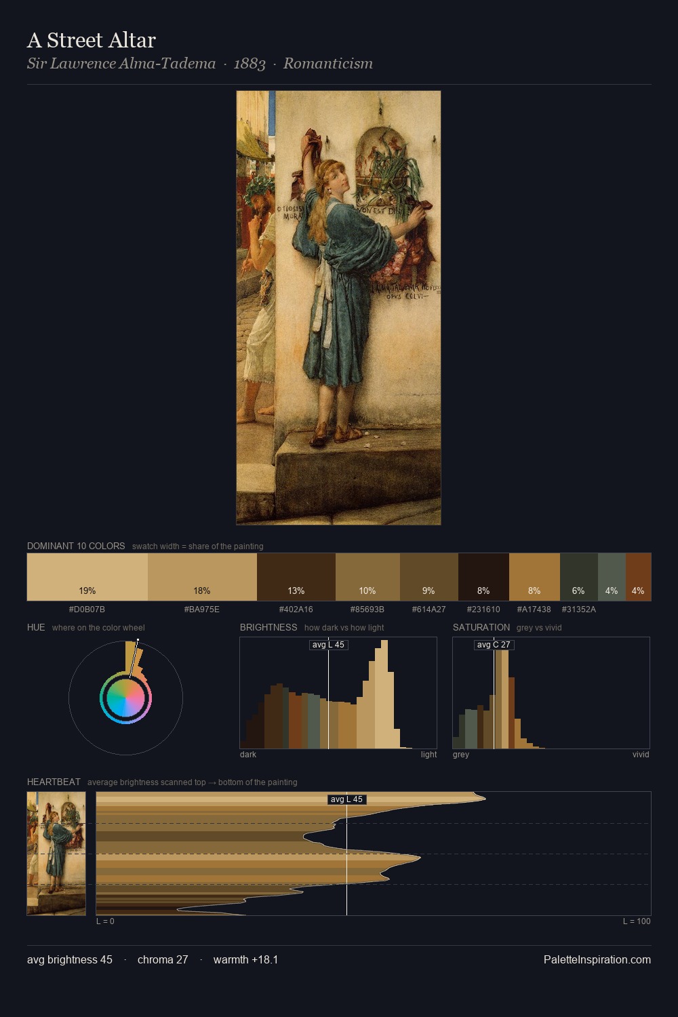Screen dimensions: 678x1017
Task: Click 'DOMINANT 10 COLORS' heading
Action: [x=76, y=546]
